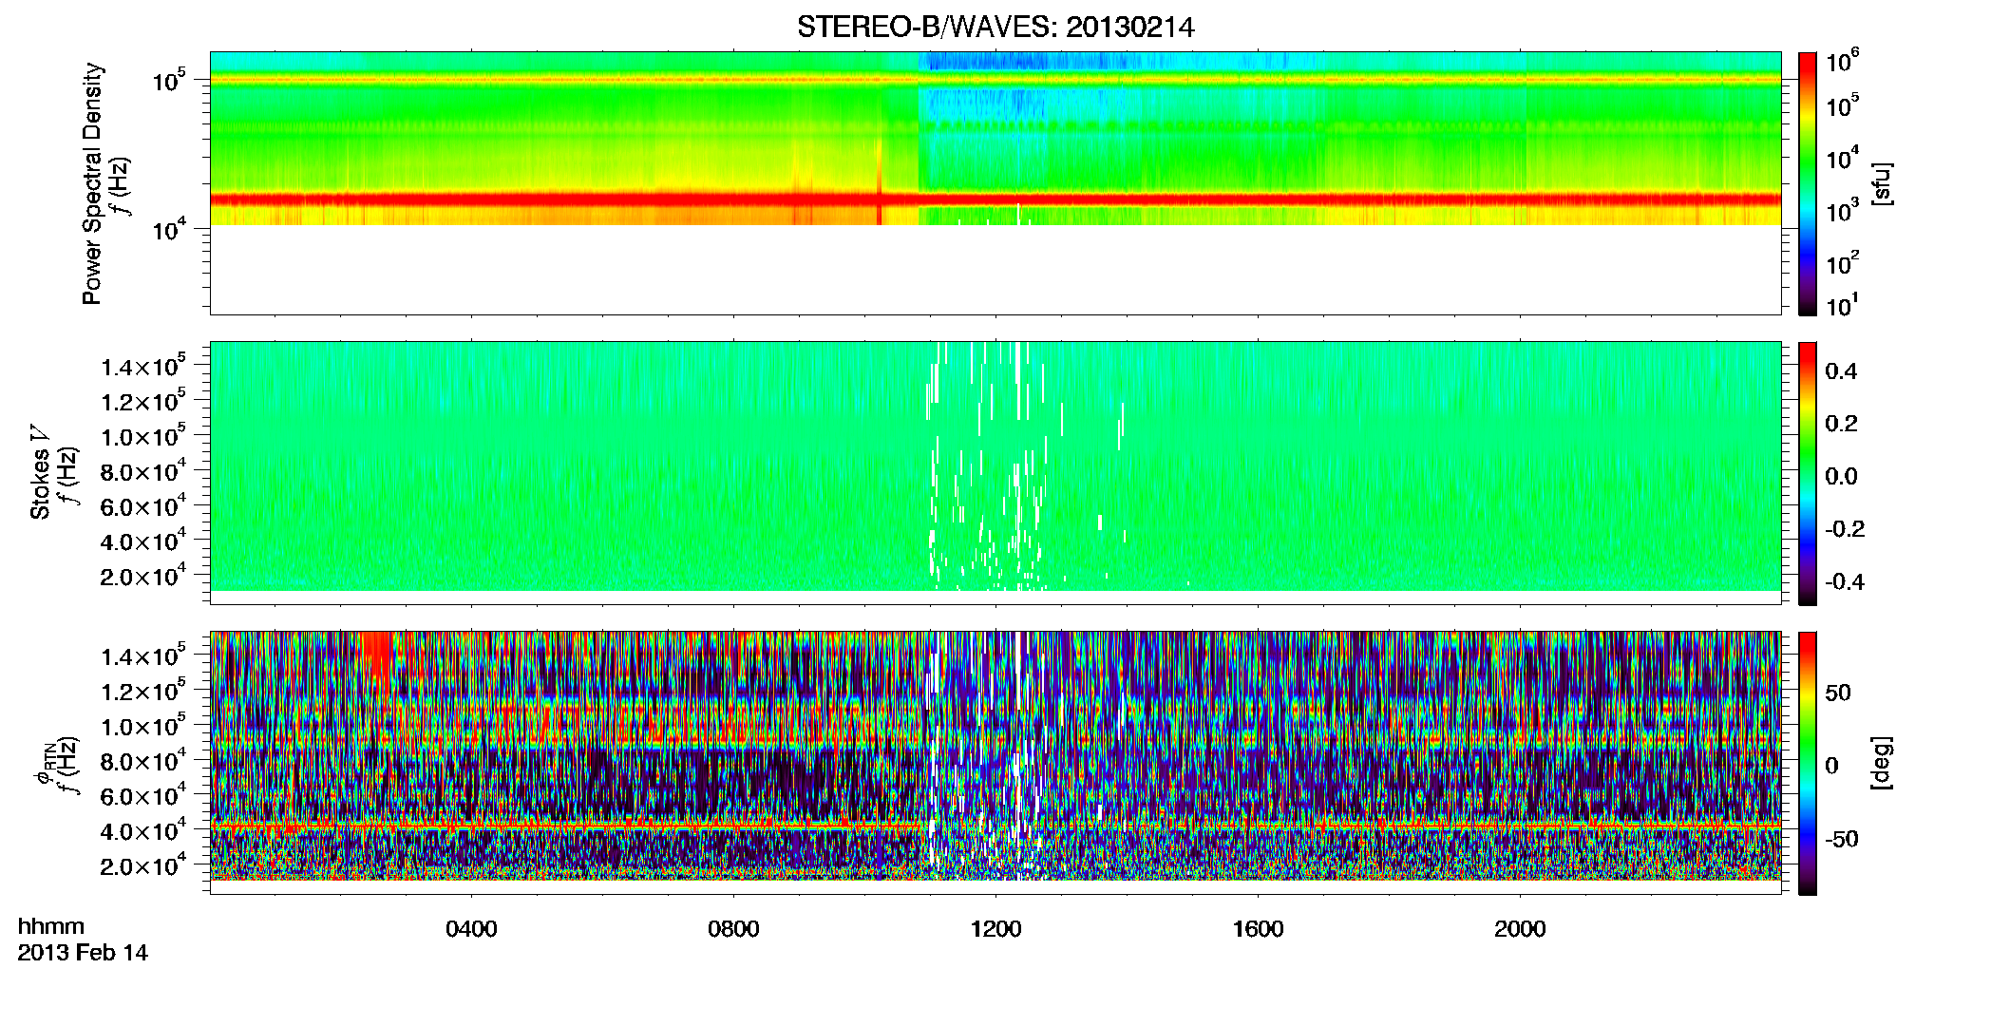Select the "Power Spectral Density" y-axis label
1991x1026 pixels.
click(93, 183)
